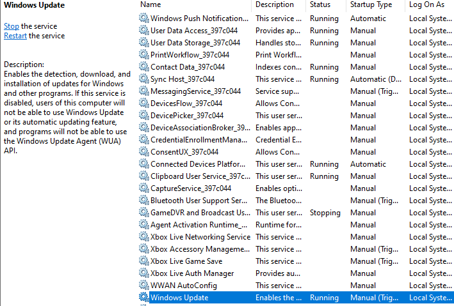Click the Restart service link

[15, 36]
